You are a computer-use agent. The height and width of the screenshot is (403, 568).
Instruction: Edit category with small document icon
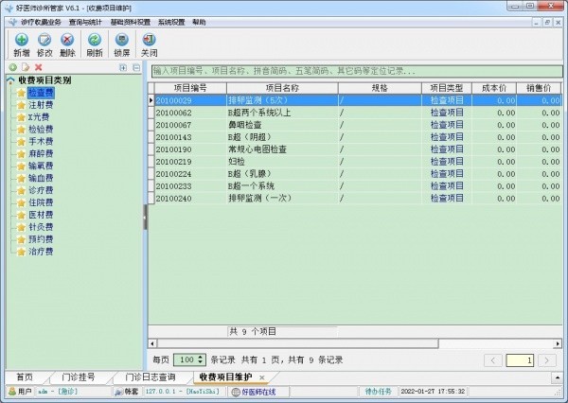point(26,67)
